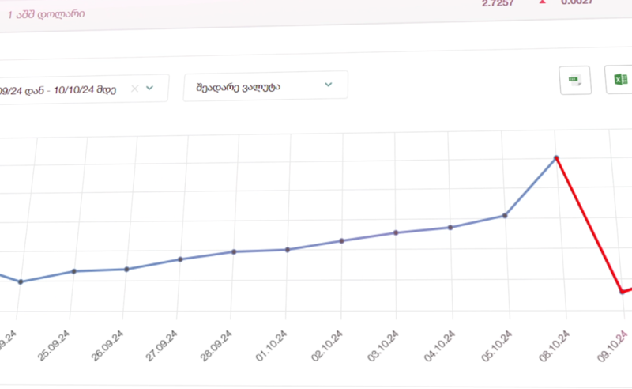Click the CSV export icon button
The image size is (632, 389).
tap(575, 81)
